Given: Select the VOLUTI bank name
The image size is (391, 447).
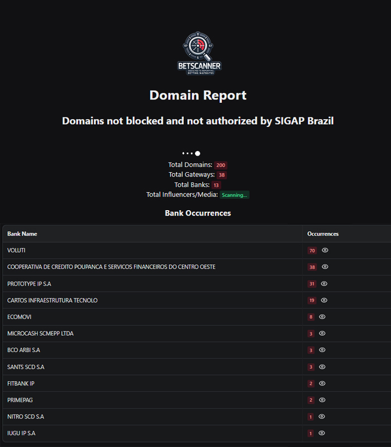Looking at the screenshot, I should coord(16,250).
